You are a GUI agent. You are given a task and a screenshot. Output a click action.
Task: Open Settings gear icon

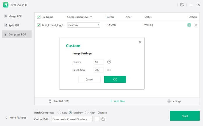pos(169,101)
